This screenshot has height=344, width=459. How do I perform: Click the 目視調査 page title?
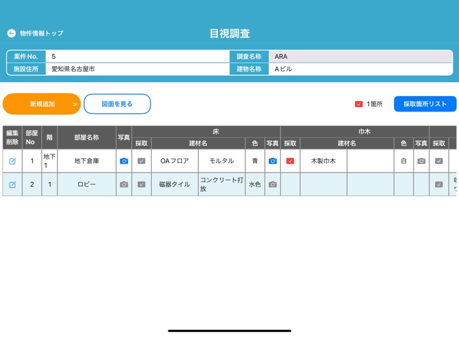(229, 34)
